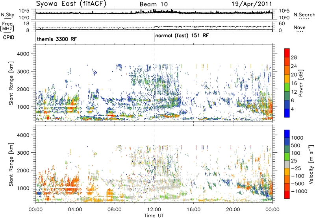This screenshot has width=315, height=218.
Task: Click the '16:00' time axis label
Action: coord(193,210)
